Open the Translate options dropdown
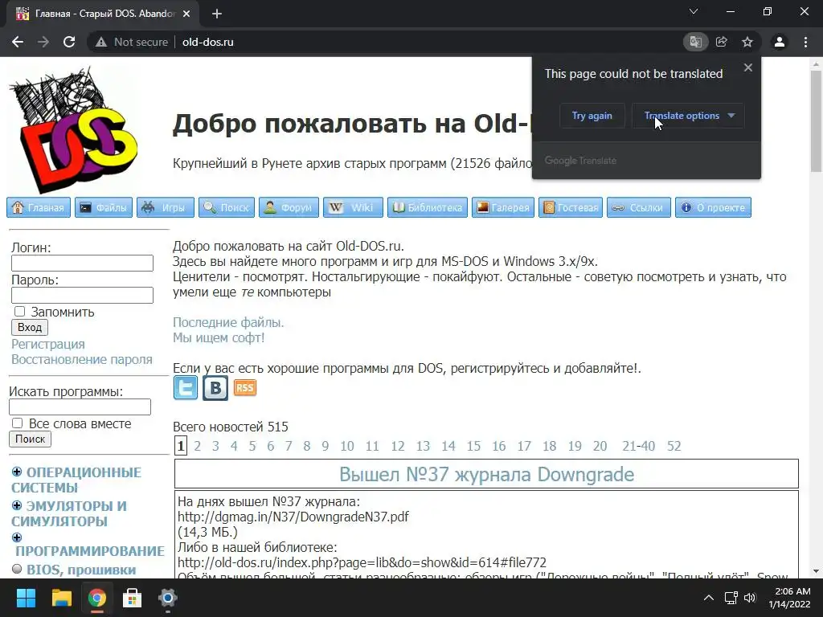 688,116
